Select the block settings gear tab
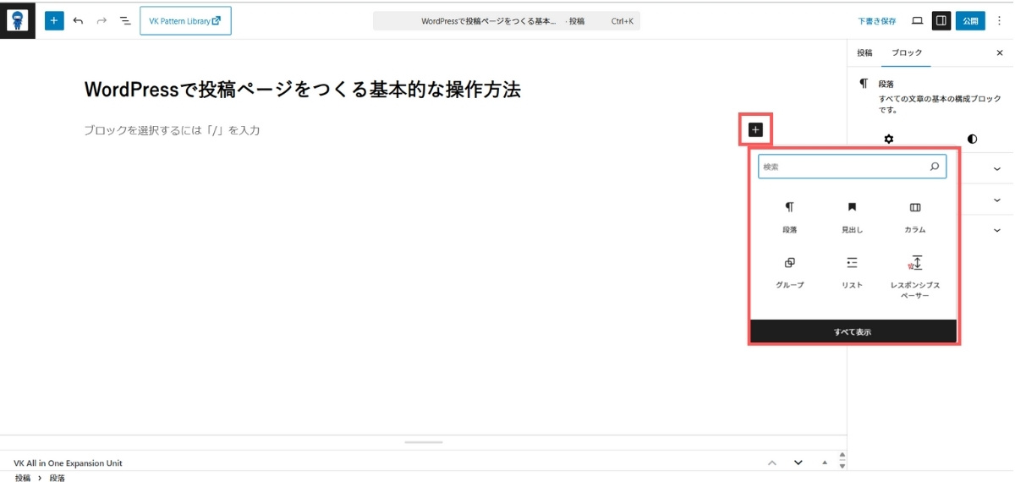1015x482 pixels. [x=889, y=139]
